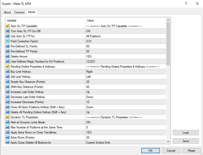Viewport: 203px width, 155px height.
Task: Select the Dynamic TL Properties variable name
Action: pyautogui.click(x=24, y=117)
